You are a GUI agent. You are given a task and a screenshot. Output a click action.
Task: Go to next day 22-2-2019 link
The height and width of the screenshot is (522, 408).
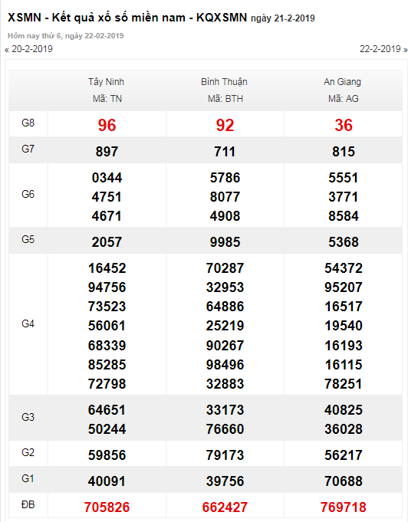[x=383, y=49]
